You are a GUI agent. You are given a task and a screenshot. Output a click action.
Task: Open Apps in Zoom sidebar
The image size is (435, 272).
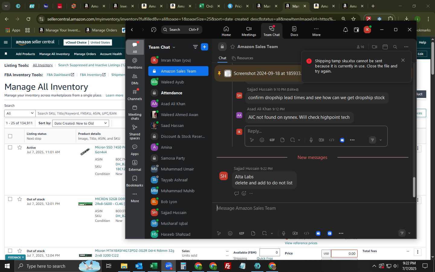135,150
